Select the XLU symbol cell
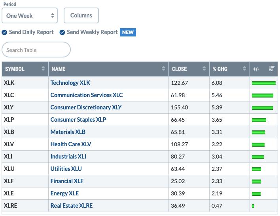This screenshot has height=216, width=280. [25, 169]
